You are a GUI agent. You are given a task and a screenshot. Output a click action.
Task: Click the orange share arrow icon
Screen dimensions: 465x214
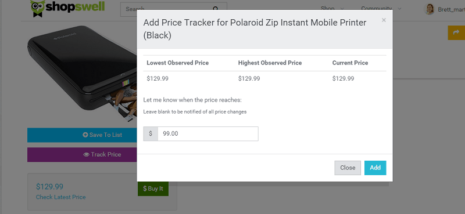click(x=456, y=32)
